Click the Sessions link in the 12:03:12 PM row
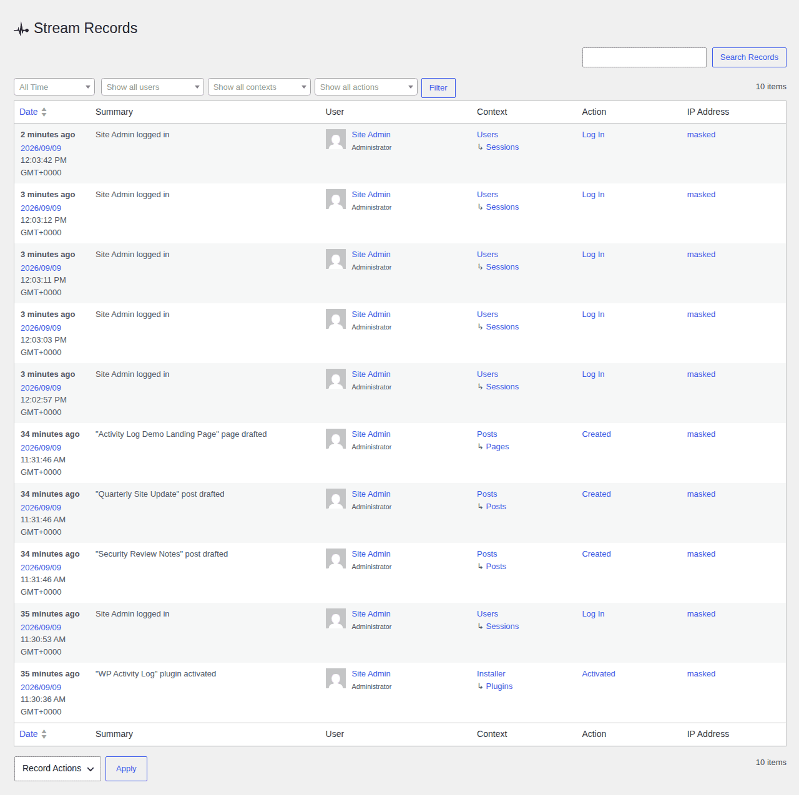This screenshot has height=795, width=799. click(502, 207)
